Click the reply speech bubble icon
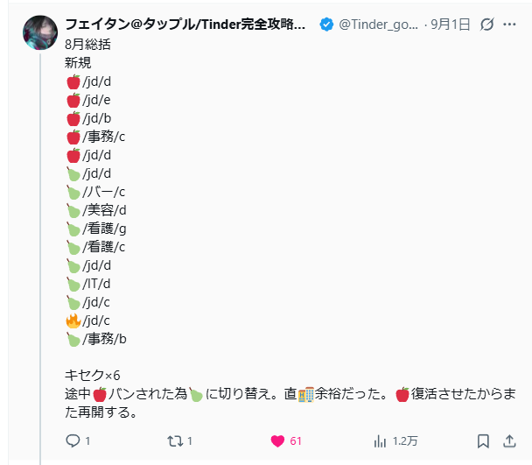 point(73,440)
